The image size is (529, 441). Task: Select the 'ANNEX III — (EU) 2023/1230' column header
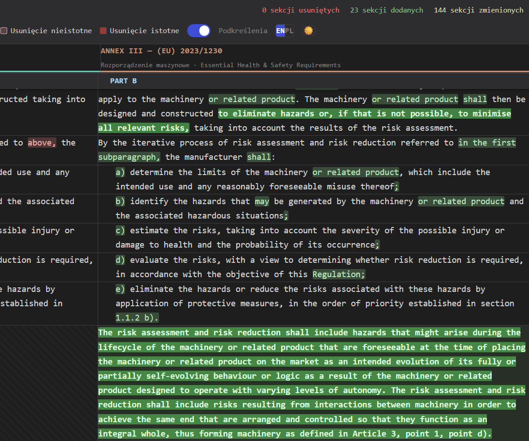tap(161, 51)
